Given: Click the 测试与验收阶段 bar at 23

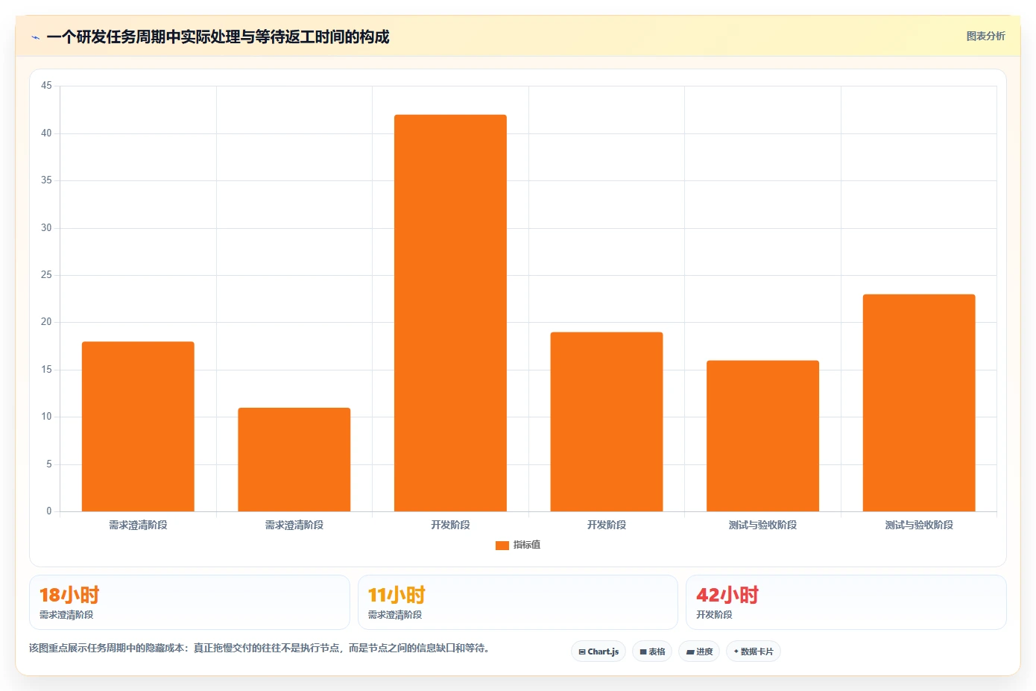Looking at the screenshot, I should (x=919, y=403).
